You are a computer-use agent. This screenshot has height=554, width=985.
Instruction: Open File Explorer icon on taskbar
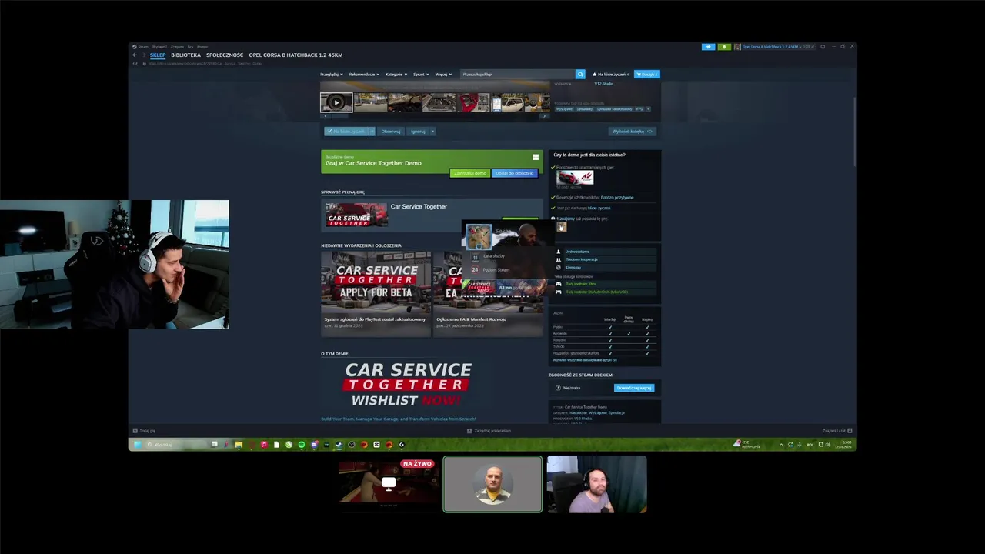[239, 445]
